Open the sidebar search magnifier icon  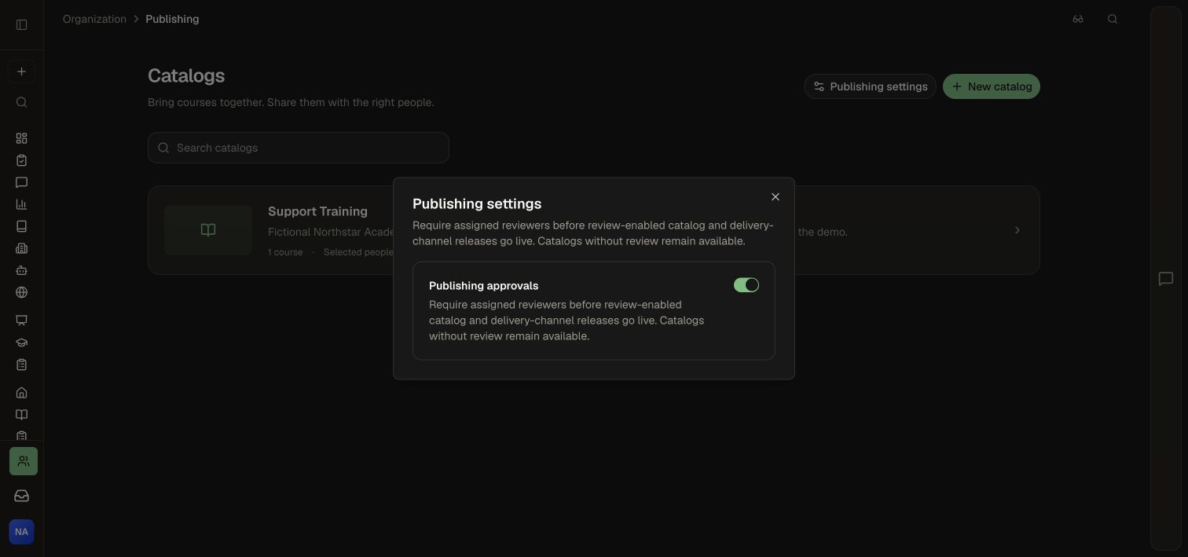tap(21, 102)
